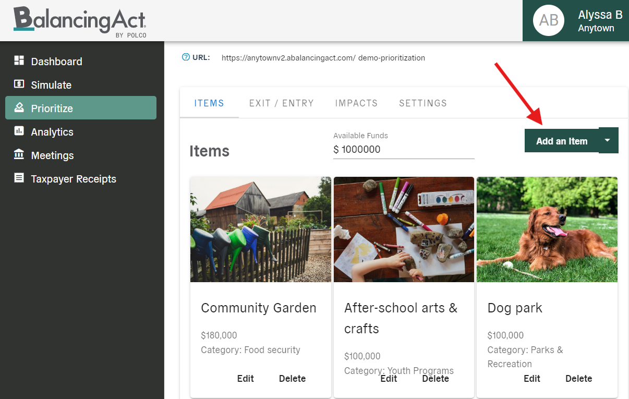This screenshot has width=629, height=399.
Task: Delete the Dog park item
Action: (x=578, y=379)
